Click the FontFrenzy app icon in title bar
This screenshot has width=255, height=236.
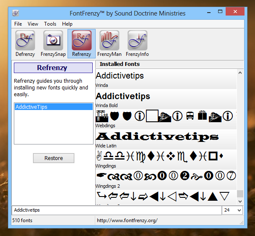click(16, 13)
